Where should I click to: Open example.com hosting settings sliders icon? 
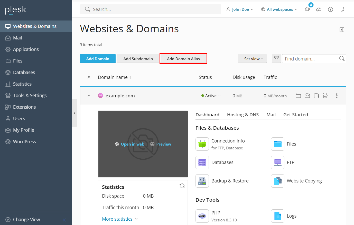coord(325,96)
